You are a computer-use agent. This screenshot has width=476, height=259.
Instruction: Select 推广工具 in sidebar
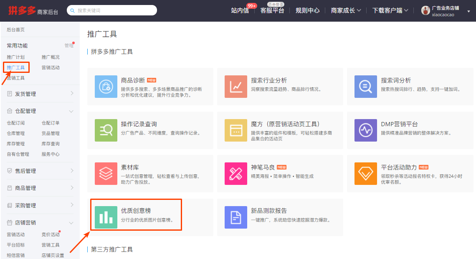click(x=16, y=67)
